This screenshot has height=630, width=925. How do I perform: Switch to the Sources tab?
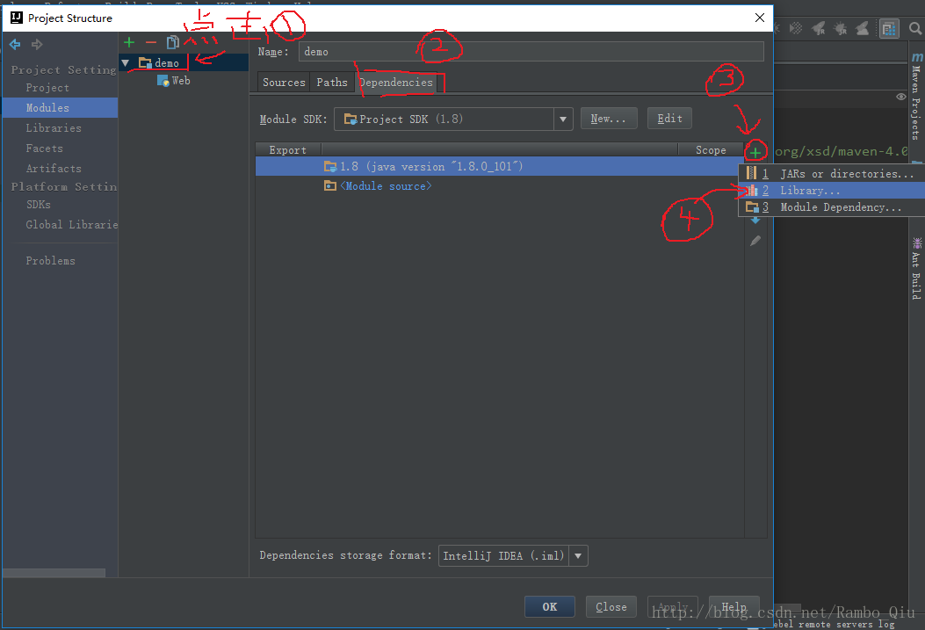284,83
